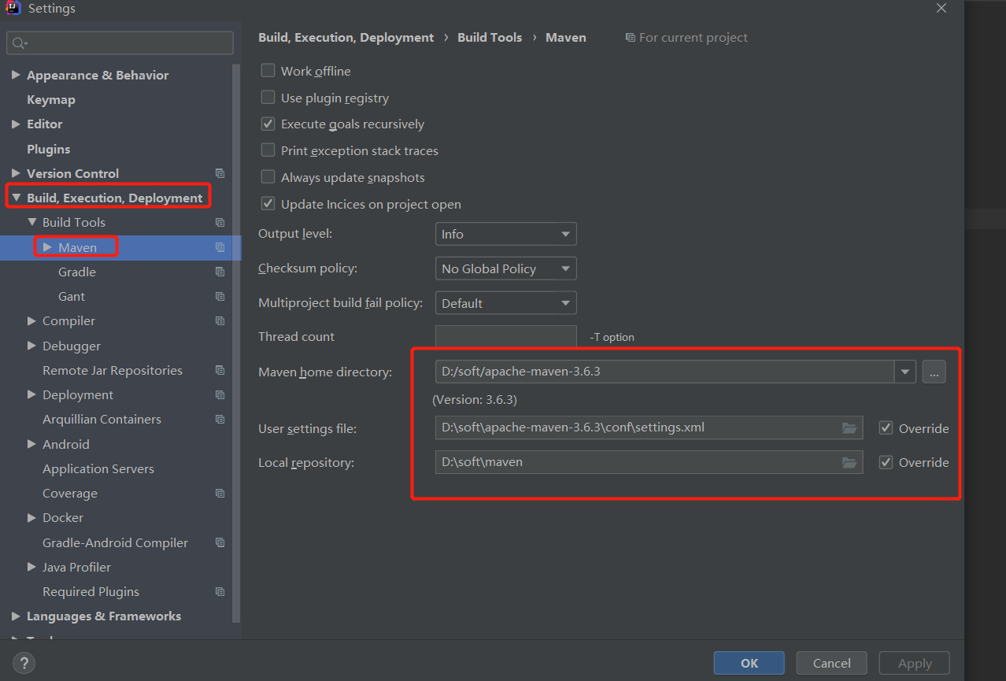Expand Languages & Frameworks arrow
This screenshot has height=681, width=1006.
point(16,616)
